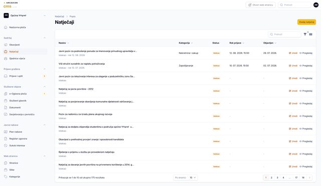Viewport: 321px width, 186px height.
Task: Sort table by Kategorija column
Action: pyautogui.click(x=186, y=43)
